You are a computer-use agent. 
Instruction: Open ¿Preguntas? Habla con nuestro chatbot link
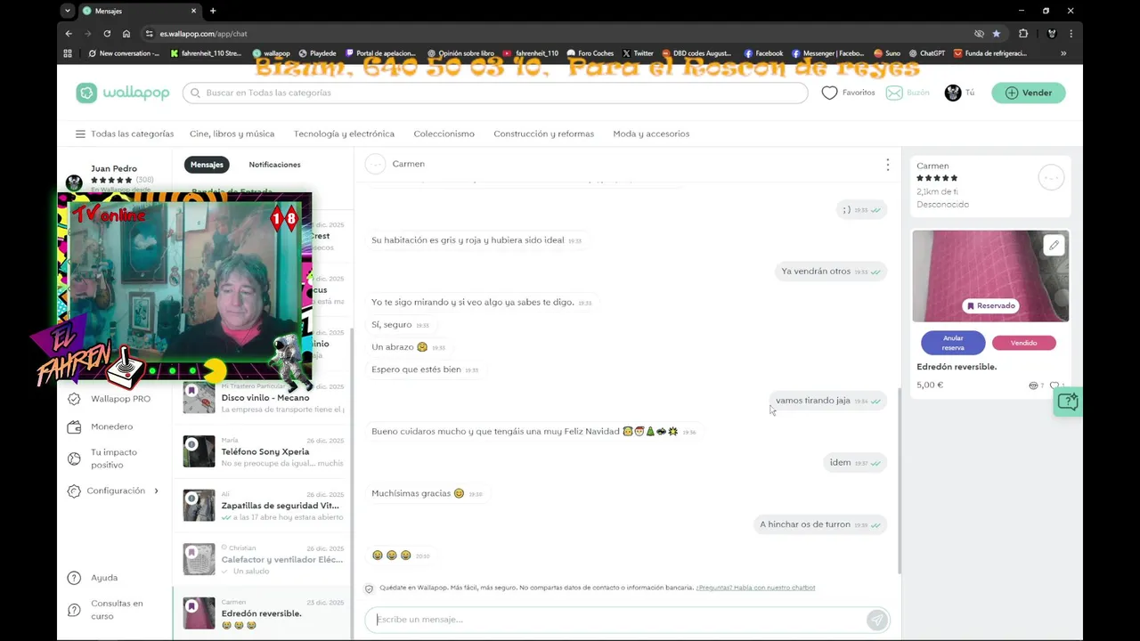point(755,588)
